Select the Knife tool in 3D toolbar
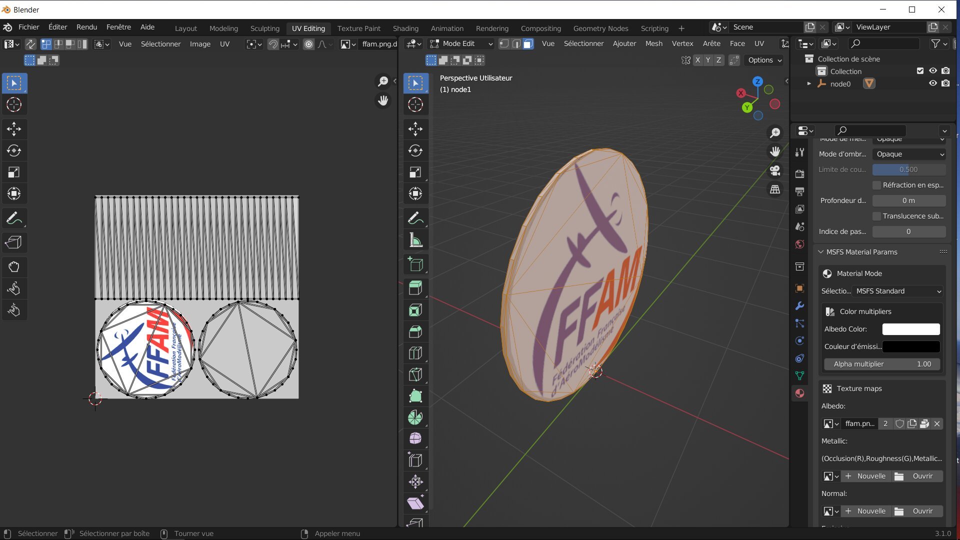Viewport: 960px width, 540px height. pos(415,374)
